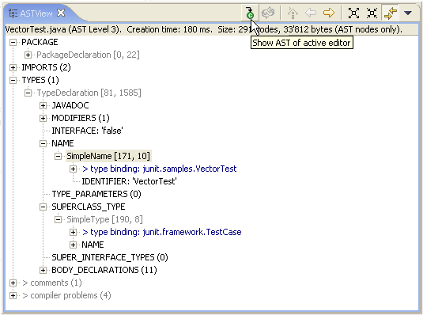Expand type binding junit.samples.VectorTest

(x=73, y=169)
